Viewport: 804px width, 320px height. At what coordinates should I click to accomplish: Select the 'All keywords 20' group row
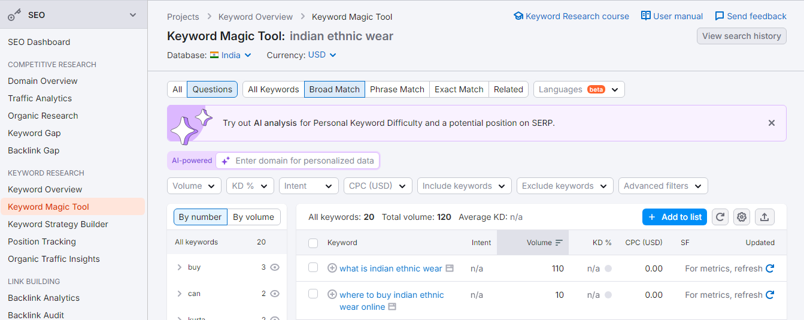pos(226,242)
